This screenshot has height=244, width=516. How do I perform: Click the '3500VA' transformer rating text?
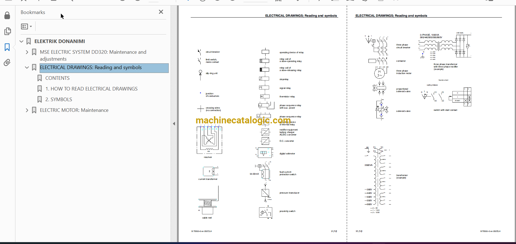tap(368, 165)
